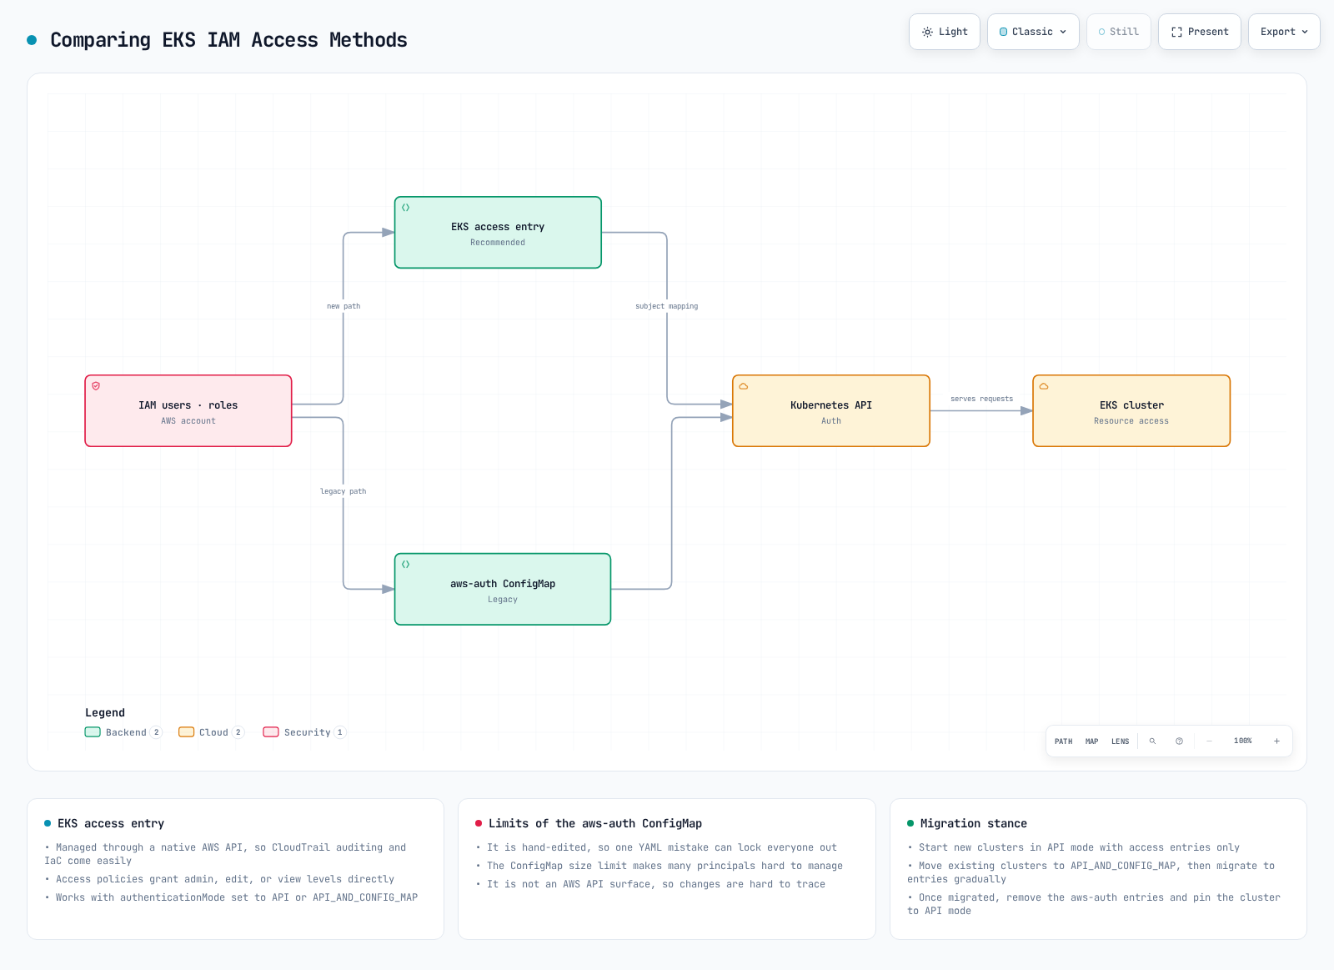
Task: Select the EKS cluster node
Action: (1131, 411)
